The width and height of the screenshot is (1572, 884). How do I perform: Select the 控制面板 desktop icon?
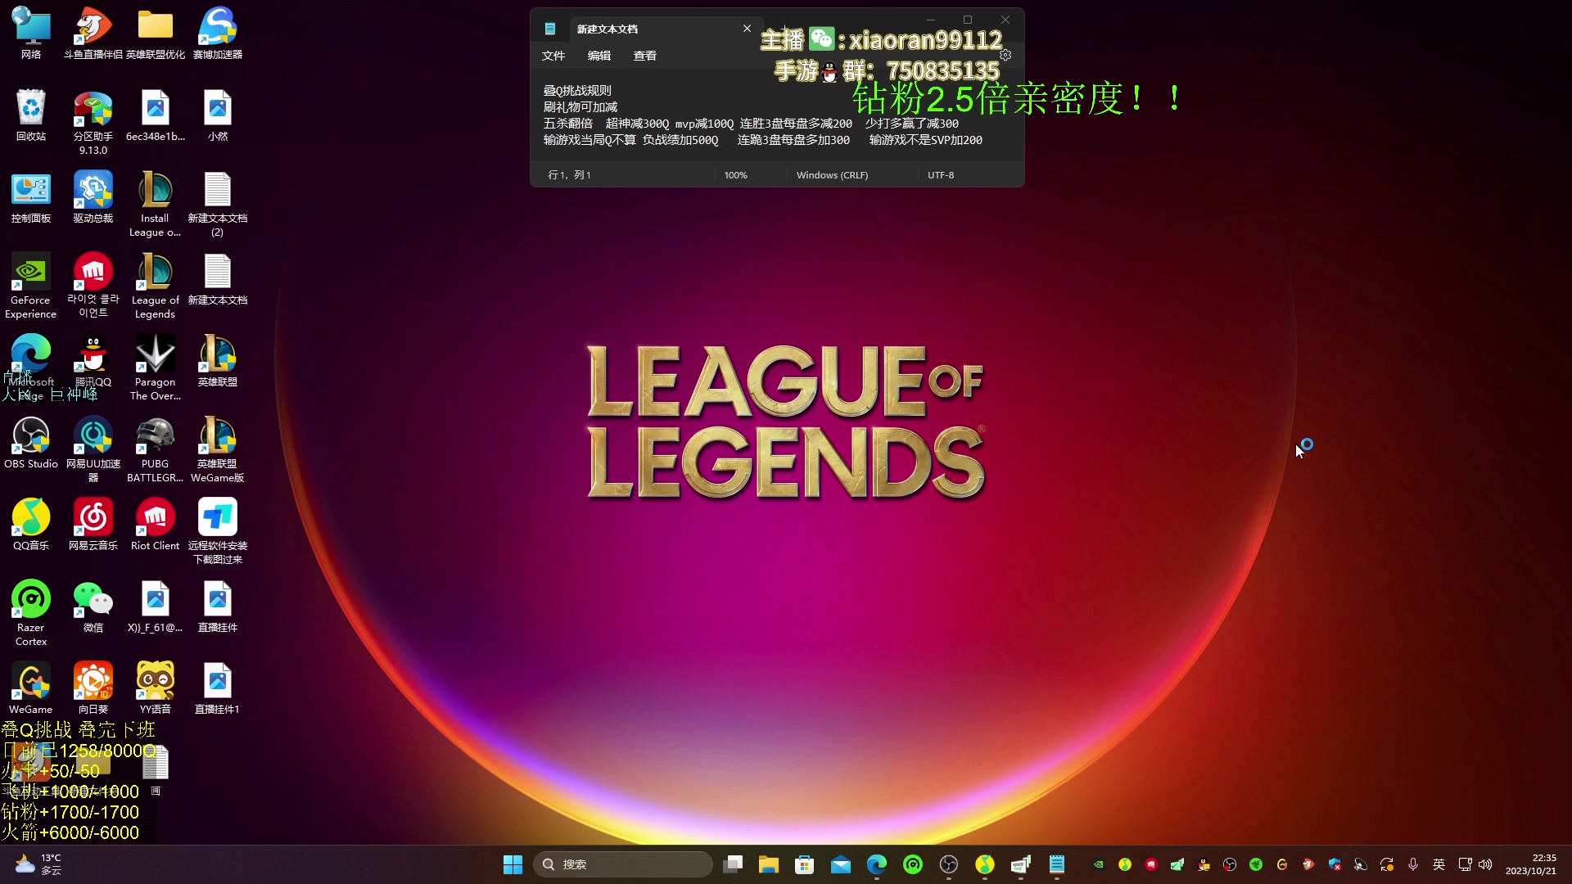pos(31,197)
